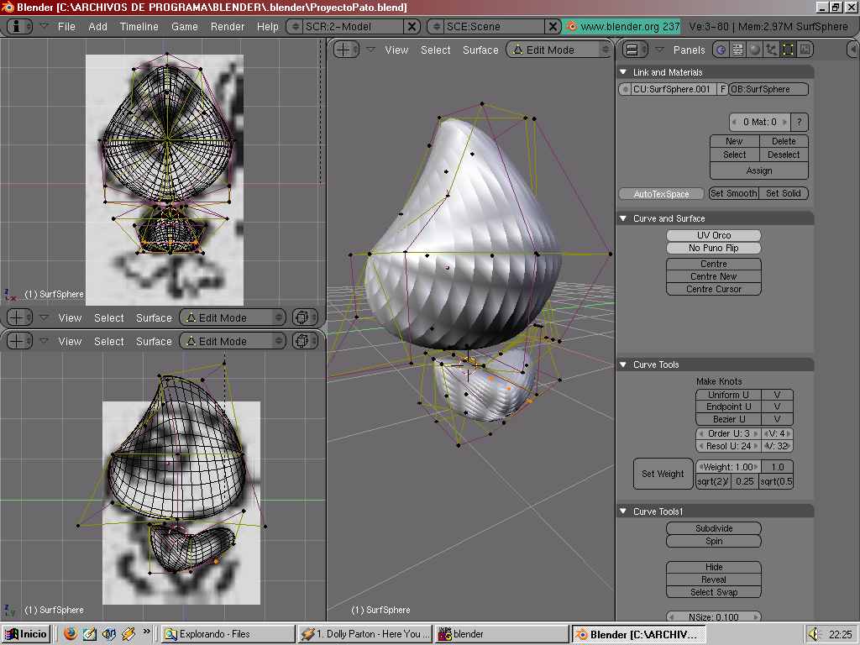This screenshot has width=860, height=645.
Task: Toggle AutoTexSpace option
Action: (662, 194)
